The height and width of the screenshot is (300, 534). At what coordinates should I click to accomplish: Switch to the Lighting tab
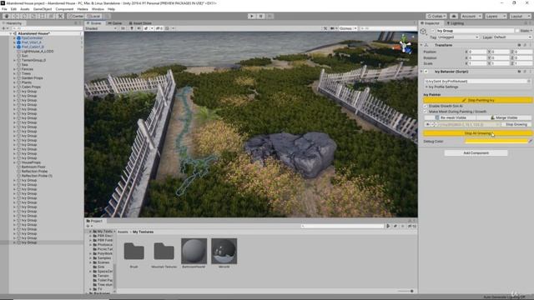456,23
